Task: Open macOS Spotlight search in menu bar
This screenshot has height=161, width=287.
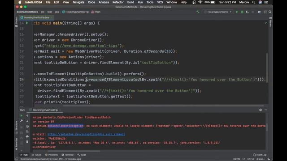Action: point(253,2)
